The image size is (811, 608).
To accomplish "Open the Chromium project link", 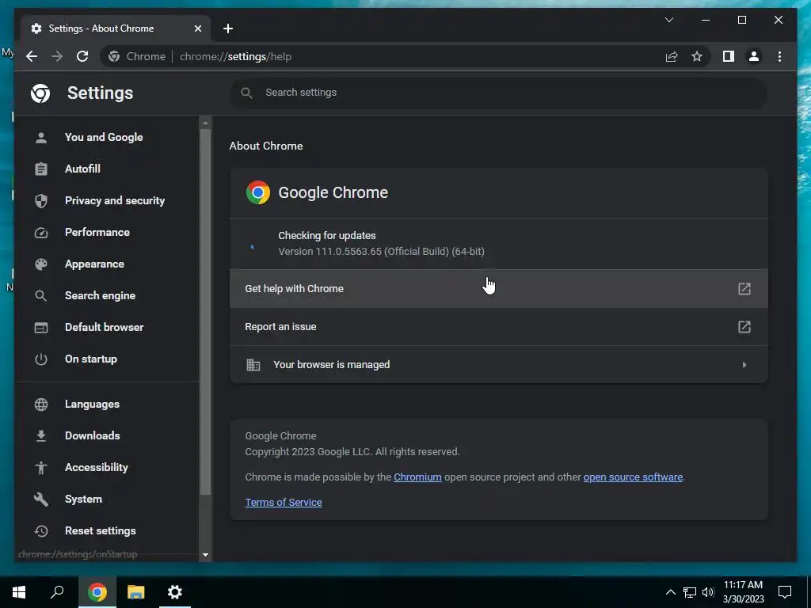I will pos(417,477).
